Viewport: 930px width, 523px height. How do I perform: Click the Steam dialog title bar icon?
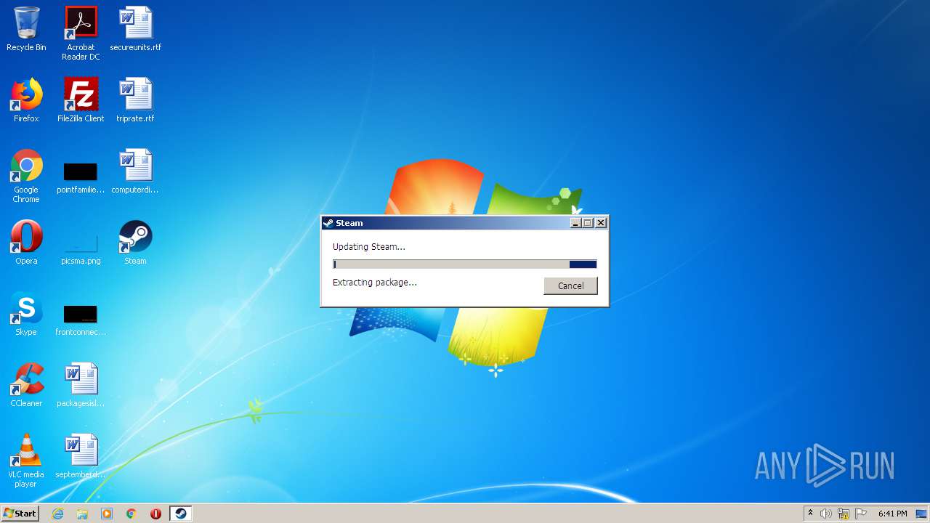coord(328,223)
